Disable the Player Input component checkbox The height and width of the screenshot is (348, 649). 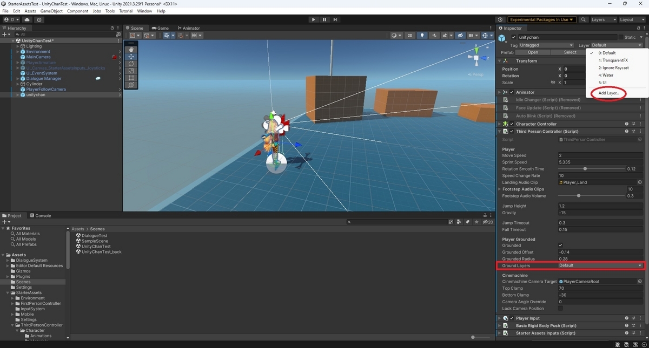(512, 318)
